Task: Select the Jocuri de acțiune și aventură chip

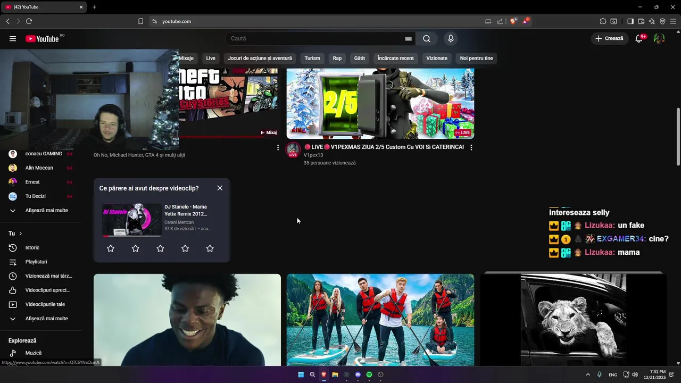Action: 260,58
